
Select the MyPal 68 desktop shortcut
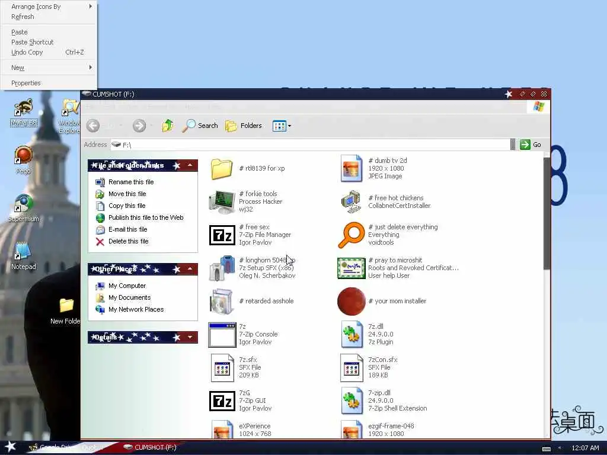coord(24,112)
